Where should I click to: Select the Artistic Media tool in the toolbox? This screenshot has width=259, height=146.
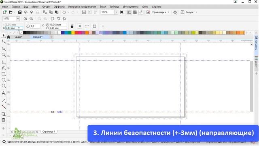(4, 68)
